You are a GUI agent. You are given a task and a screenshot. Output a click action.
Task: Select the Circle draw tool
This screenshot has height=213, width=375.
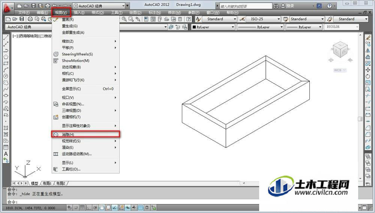coord(6,76)
